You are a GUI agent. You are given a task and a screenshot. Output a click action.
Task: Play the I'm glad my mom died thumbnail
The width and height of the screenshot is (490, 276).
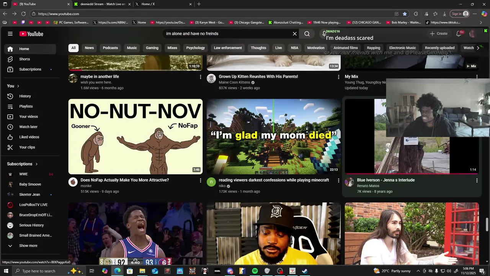pos(274,136)
